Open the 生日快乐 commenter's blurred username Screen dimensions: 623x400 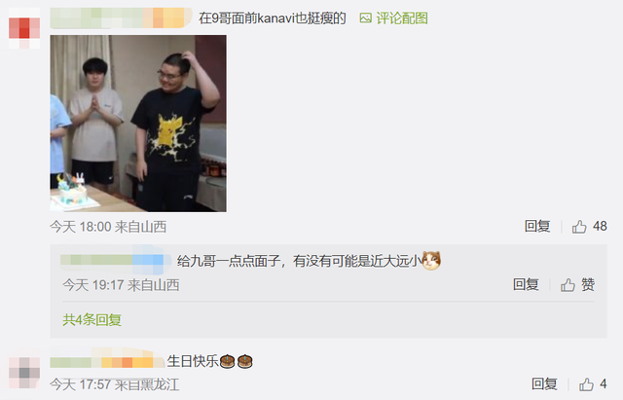(107, 362)
